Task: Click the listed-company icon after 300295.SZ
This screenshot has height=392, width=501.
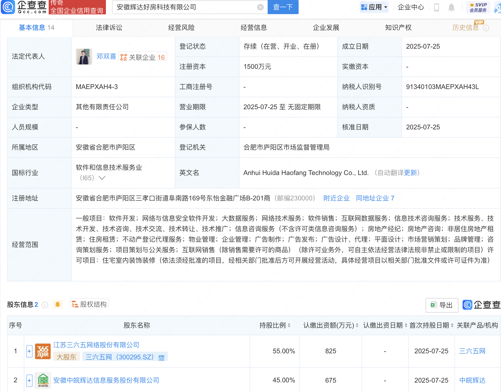Action: point(161,358)
